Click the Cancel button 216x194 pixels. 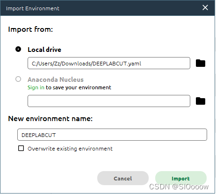[x=123, y=178]
